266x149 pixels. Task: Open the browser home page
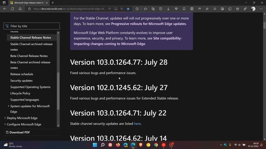click(20, 9)
